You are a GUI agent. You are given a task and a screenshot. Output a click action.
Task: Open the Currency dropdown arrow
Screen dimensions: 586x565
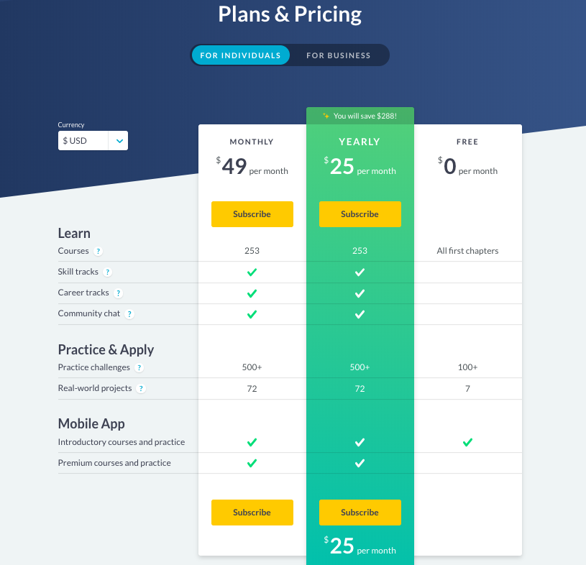118,141
